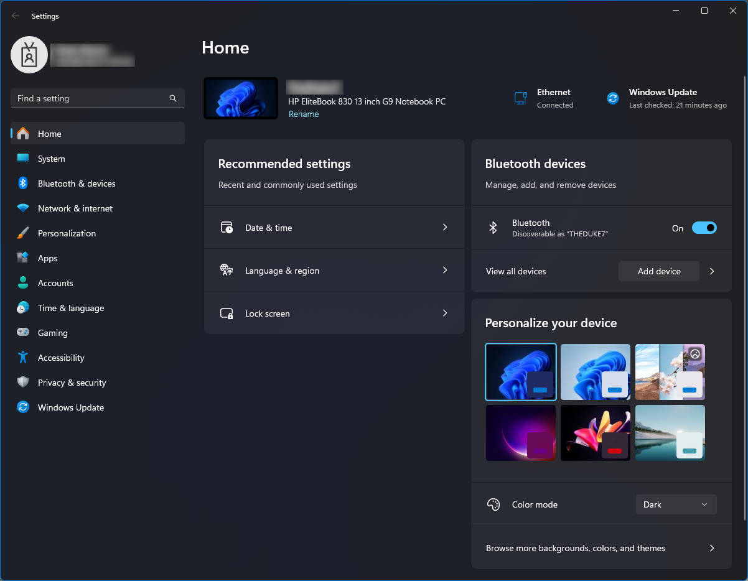Click the Recommended settings heading
Viewport: 748px width, 581px height.
(284, 164)
